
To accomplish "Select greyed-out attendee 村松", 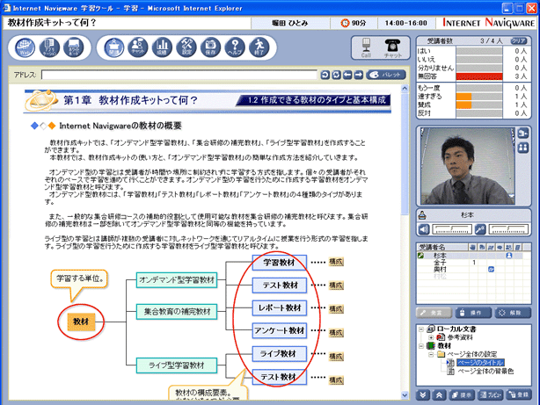I will [x=440, y=277].
